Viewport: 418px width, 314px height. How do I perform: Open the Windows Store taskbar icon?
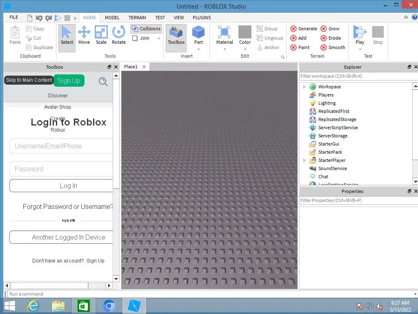click(x=83, y=306)
